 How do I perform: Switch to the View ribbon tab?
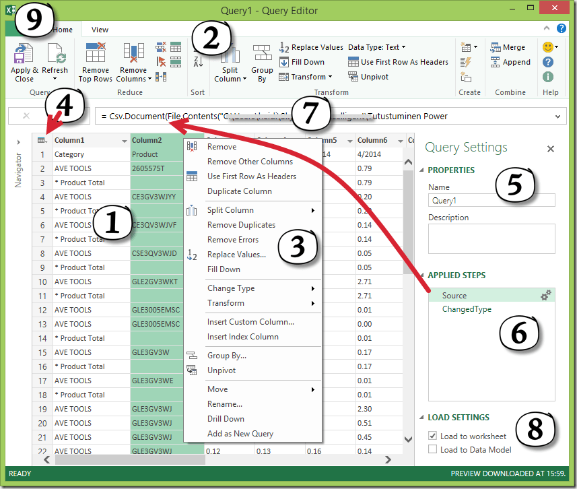[100, 30]
